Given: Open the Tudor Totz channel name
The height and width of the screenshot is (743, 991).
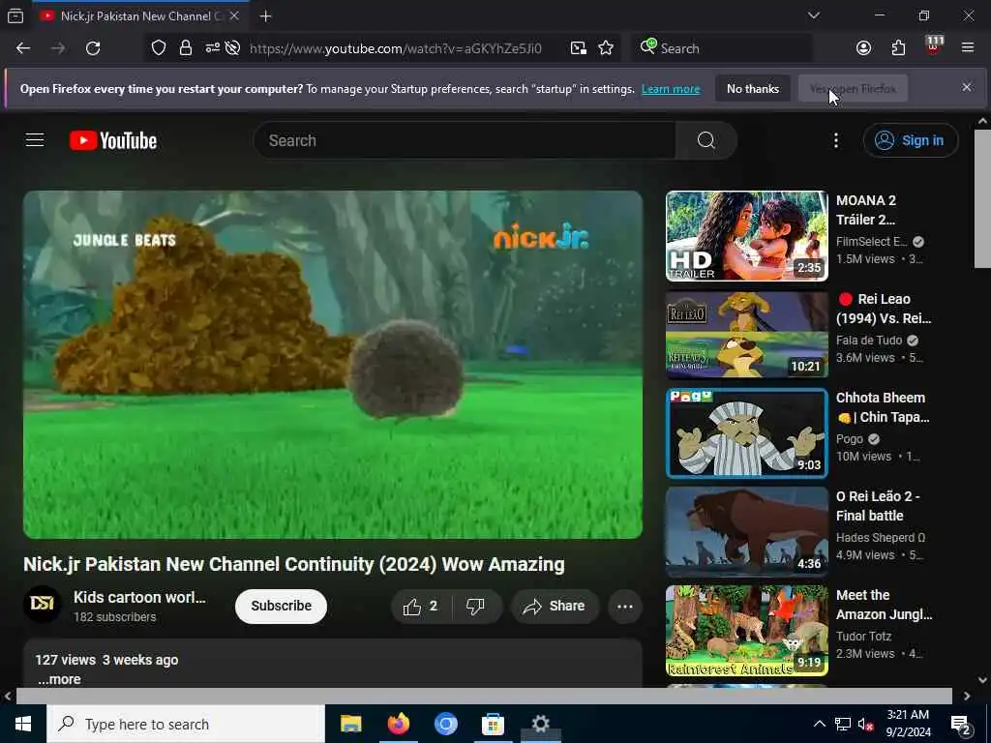Looking at the screenshot, I should pos(864,637).
